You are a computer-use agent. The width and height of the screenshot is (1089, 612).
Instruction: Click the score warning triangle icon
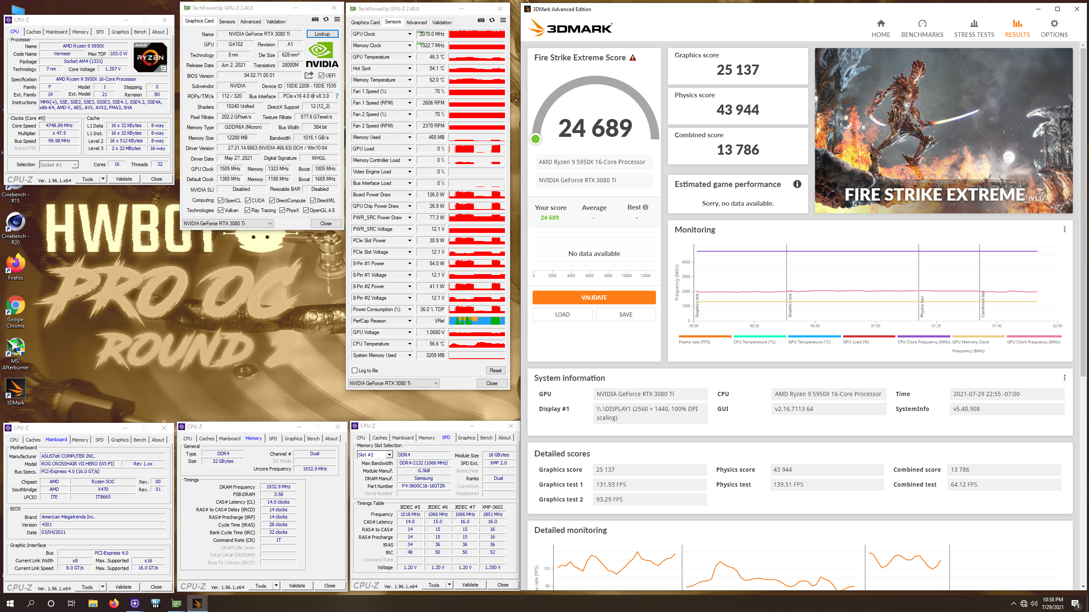(x=633, y=58)
